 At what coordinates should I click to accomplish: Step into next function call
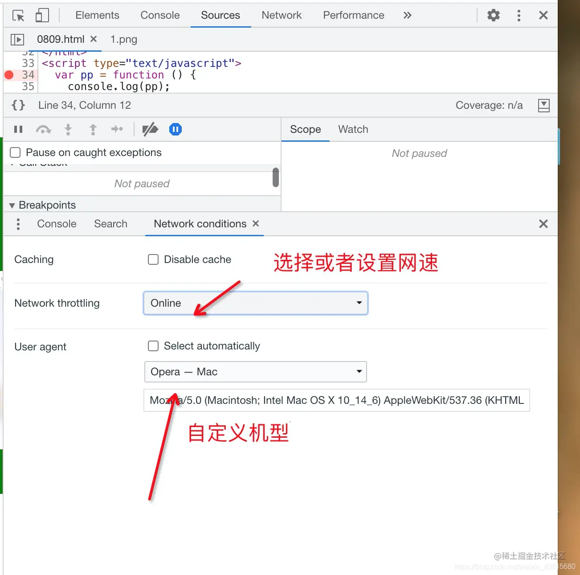(68, 129)
